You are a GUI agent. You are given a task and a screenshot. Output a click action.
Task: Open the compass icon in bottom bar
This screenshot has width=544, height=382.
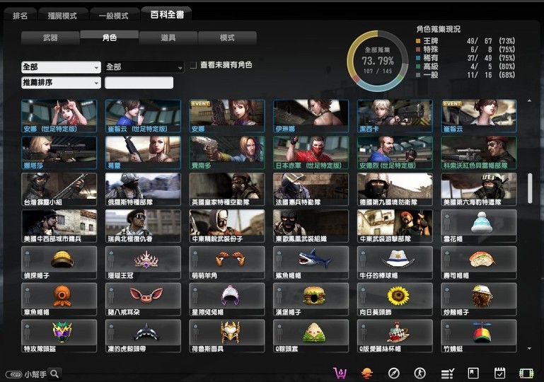(394, 373)
